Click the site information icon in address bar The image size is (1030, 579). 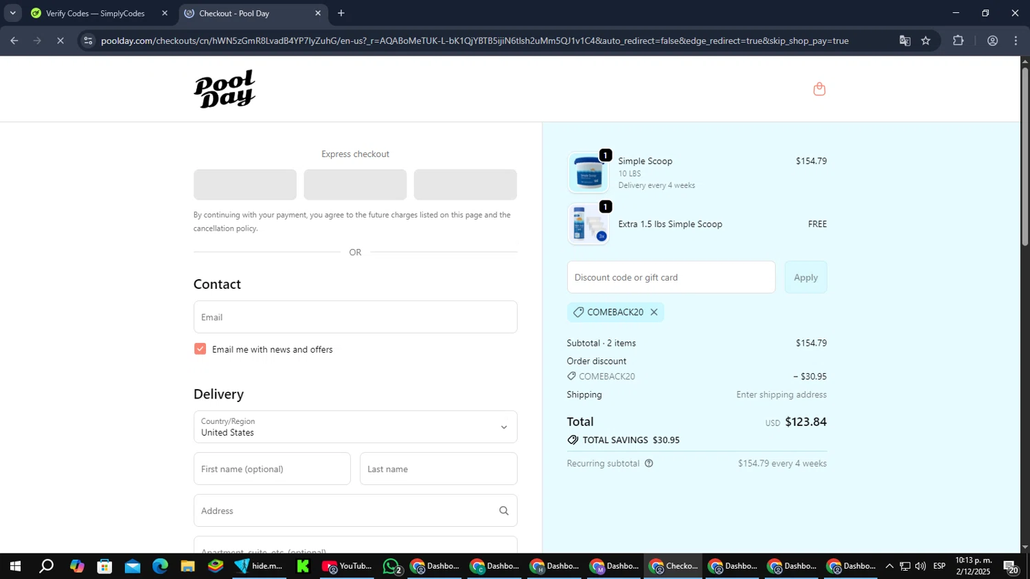click(x=87, y=40)
